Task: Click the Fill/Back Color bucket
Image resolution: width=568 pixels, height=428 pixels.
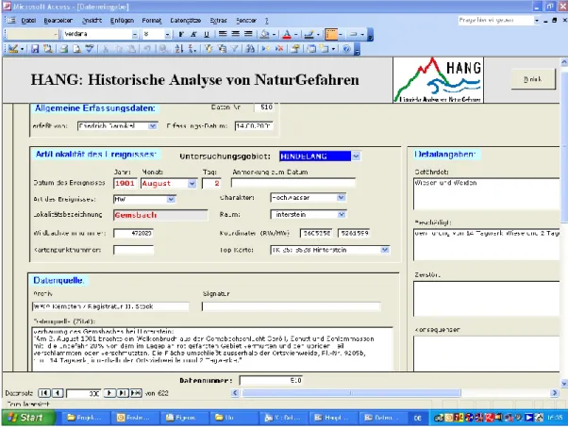Action: tap(265, 34)
